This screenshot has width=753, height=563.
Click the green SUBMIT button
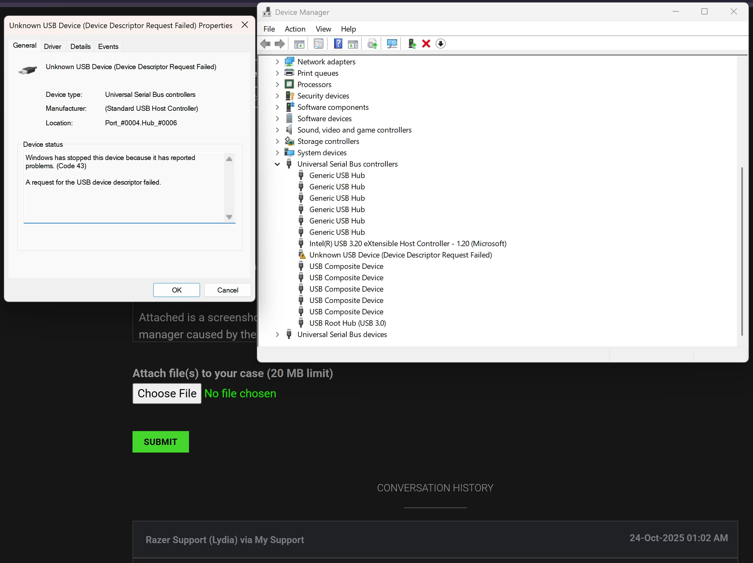click(x=160, y=442)
